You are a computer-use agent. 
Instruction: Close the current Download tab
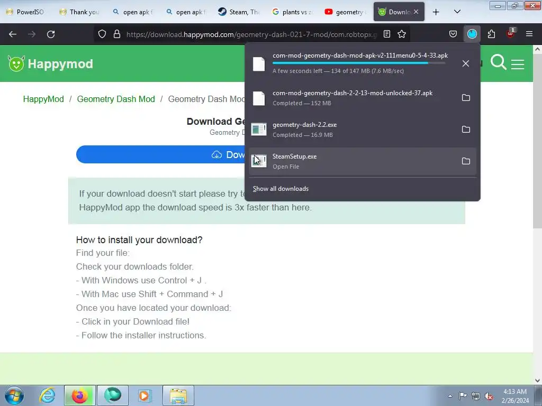click(x=416, y=12)
